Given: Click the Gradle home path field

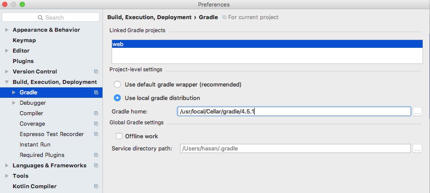Looking at the screenshot, I should point(294,112).
